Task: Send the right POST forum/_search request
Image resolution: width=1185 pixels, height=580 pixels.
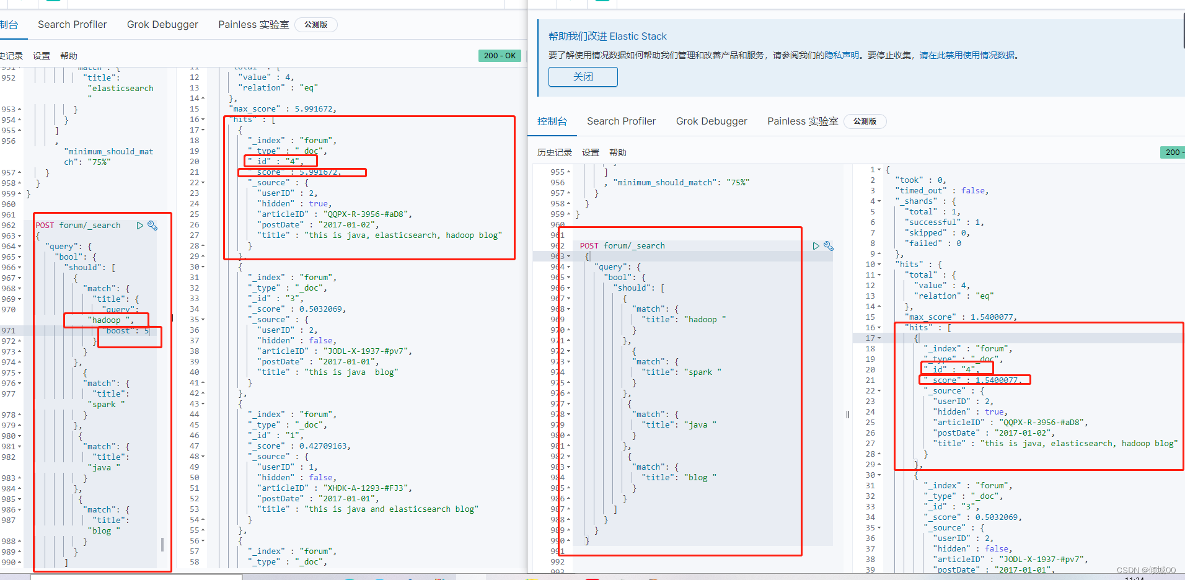Action: point(816,246)
